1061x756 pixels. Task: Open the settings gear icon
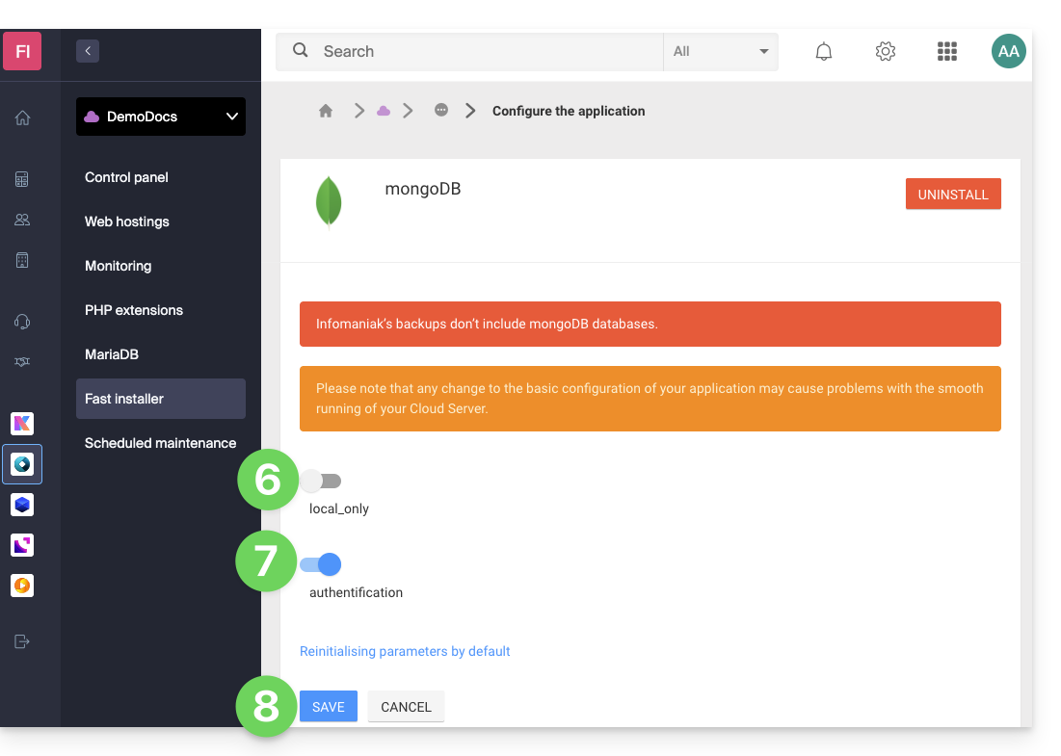pos(885,52)
